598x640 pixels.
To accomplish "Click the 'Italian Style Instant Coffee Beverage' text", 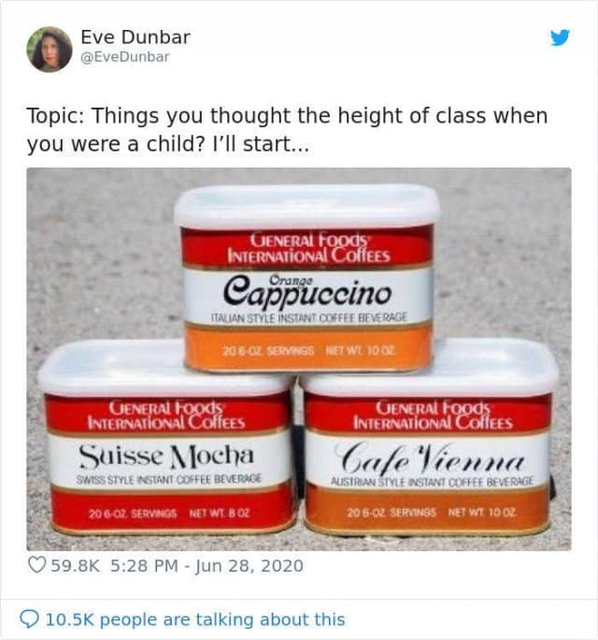I will 308,317.
